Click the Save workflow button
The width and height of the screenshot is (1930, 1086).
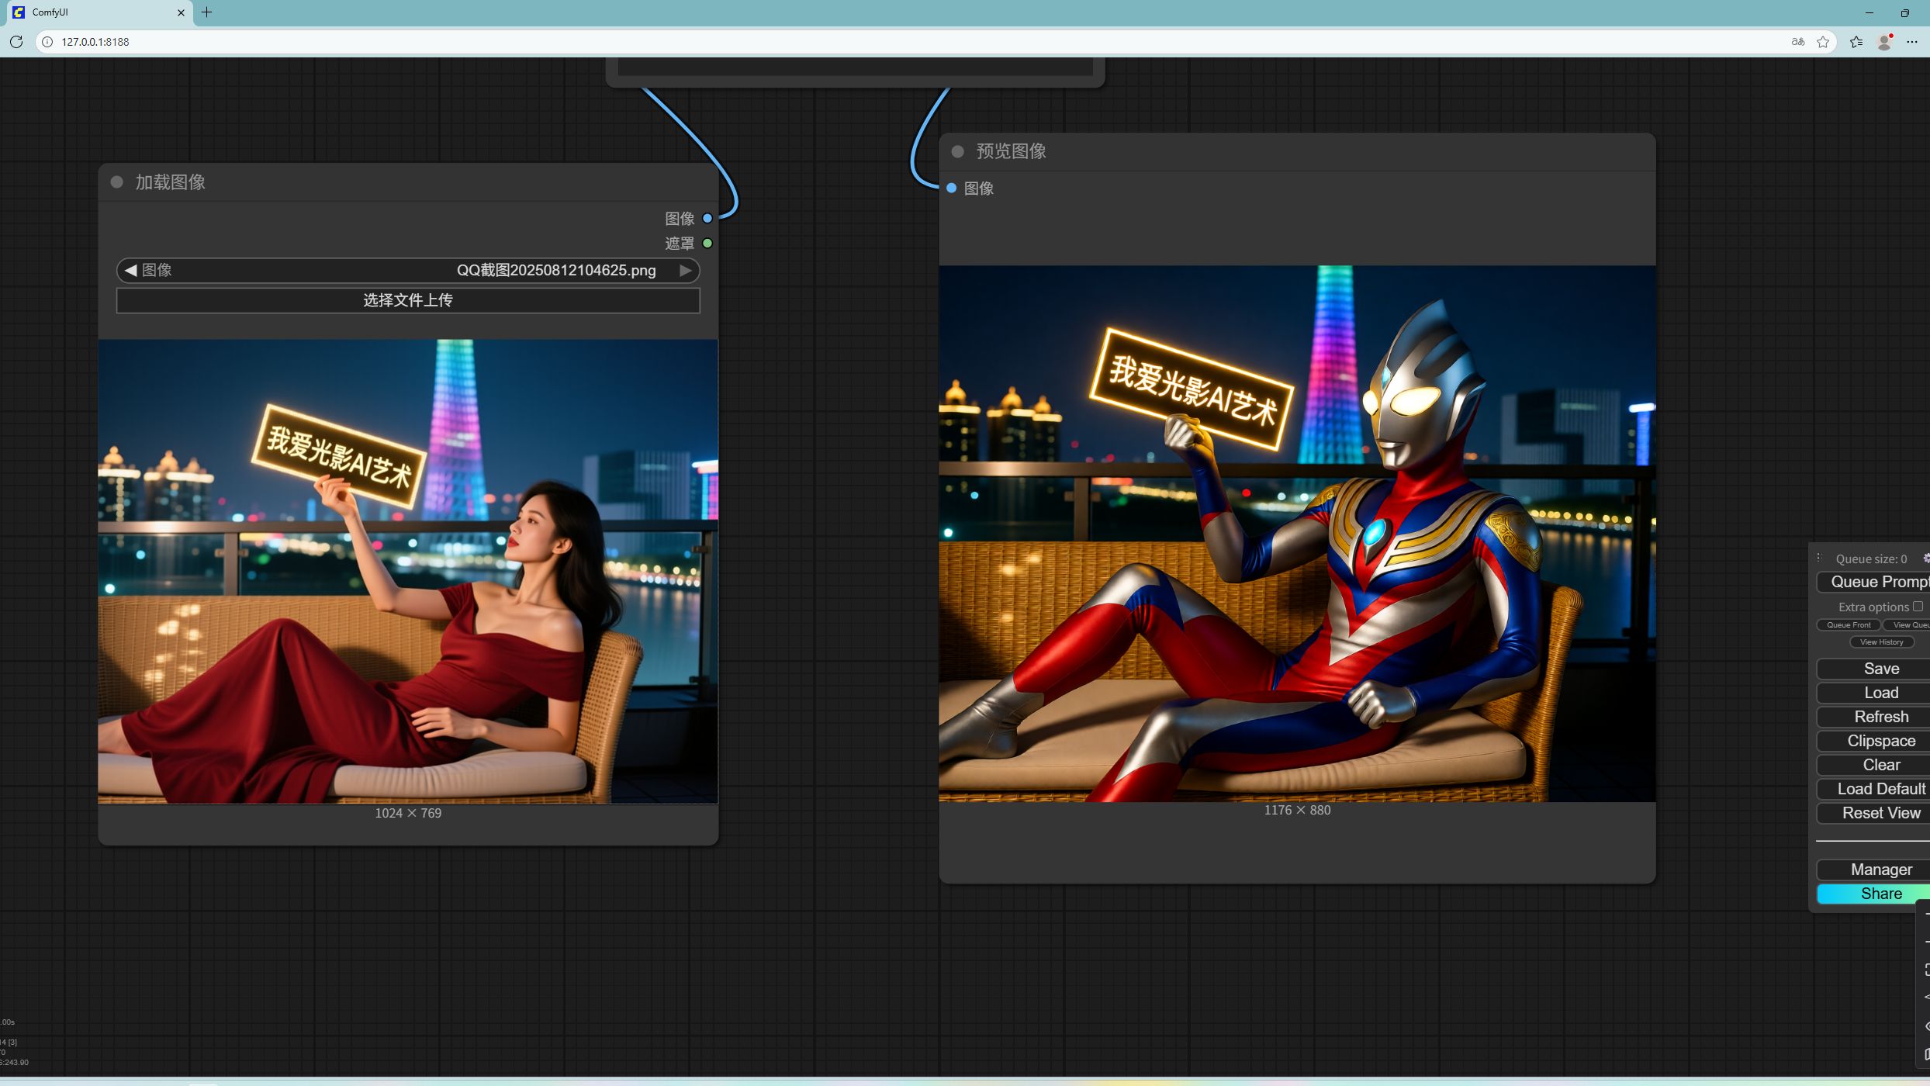pos(1873,669)
